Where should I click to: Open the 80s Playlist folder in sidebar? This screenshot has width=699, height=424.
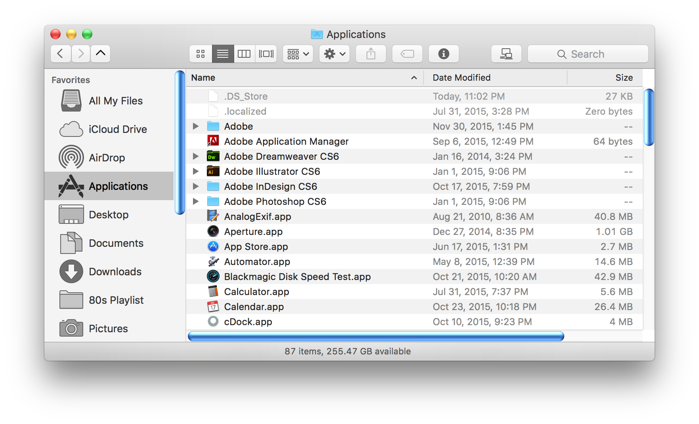[109, 300]
